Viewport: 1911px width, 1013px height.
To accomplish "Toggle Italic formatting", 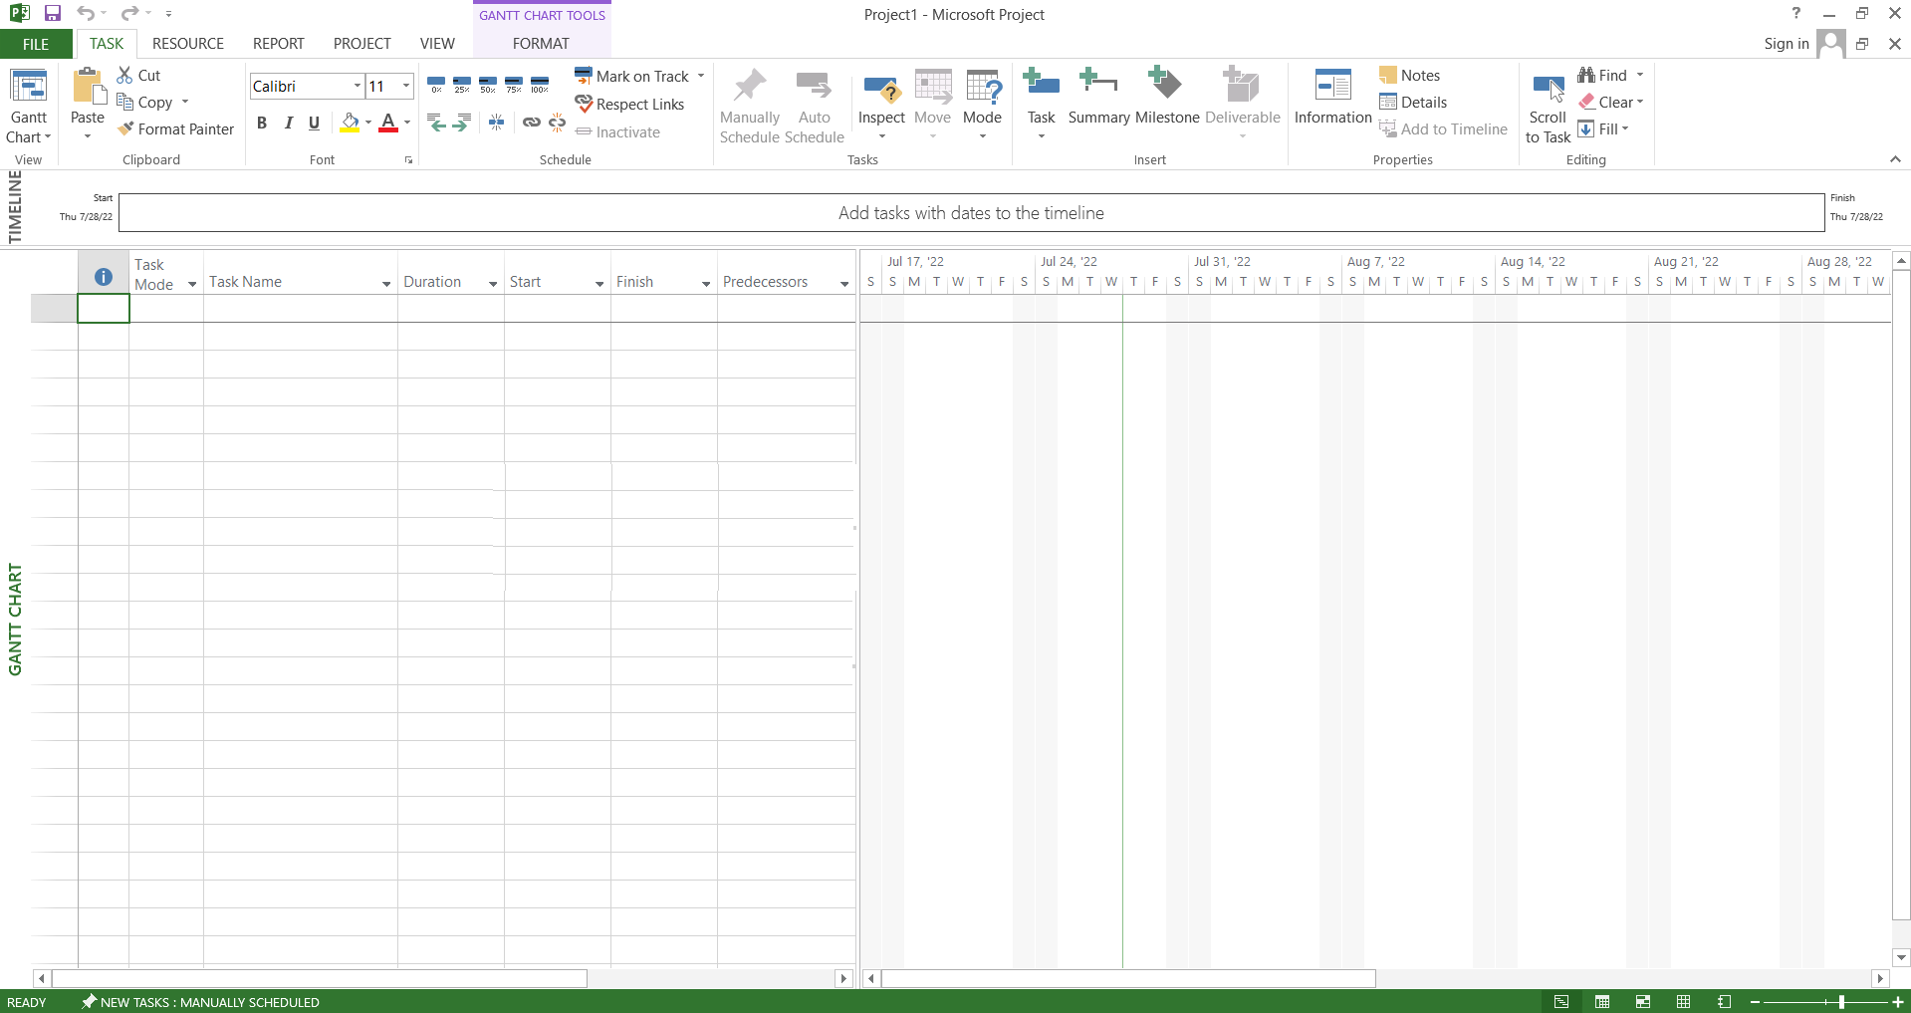I will 288,123.
